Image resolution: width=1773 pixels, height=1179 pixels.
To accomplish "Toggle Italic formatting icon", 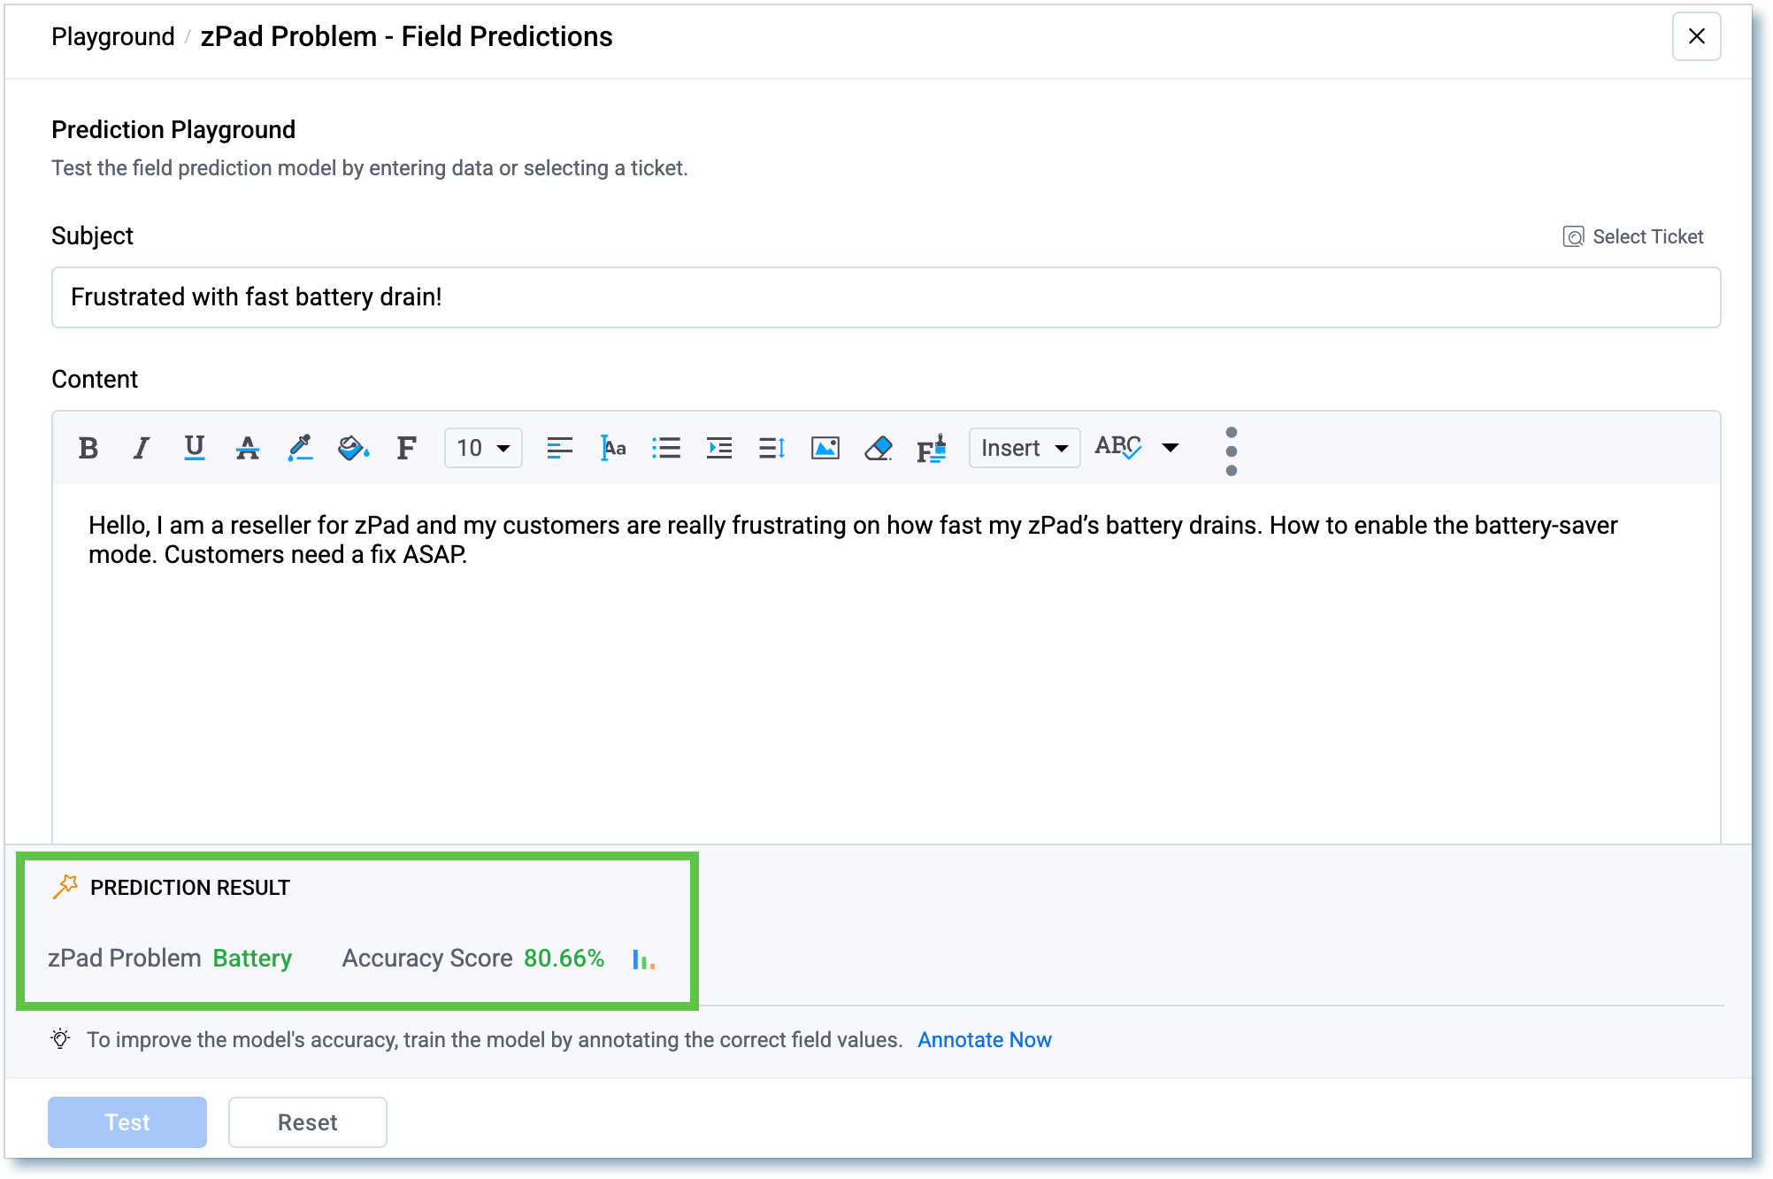I will (142, 448).
